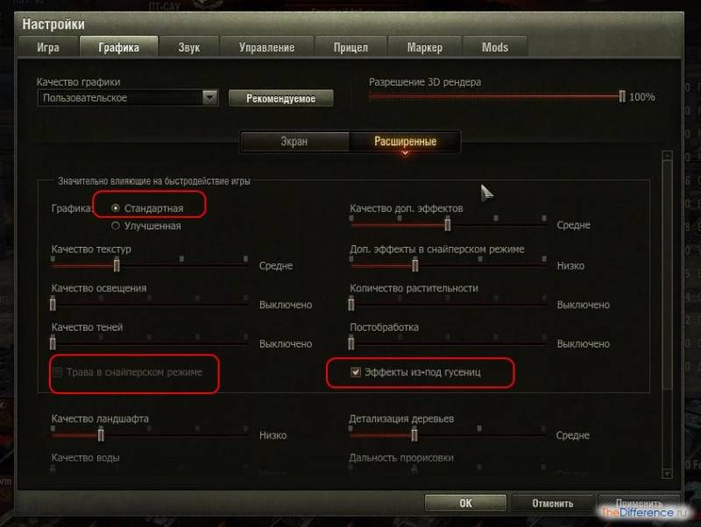This screenshot has width=701, height=527.
Task: Switch to the Звук tab
Action: [188, 47]
